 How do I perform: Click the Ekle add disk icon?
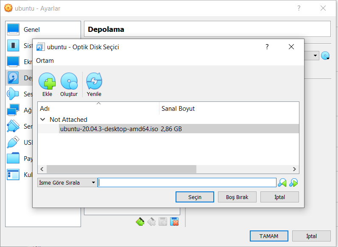pos(47,81)
